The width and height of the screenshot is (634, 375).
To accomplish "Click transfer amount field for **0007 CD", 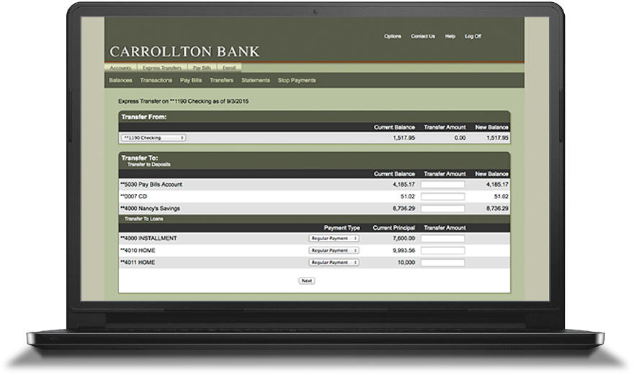I will (443, 197).
